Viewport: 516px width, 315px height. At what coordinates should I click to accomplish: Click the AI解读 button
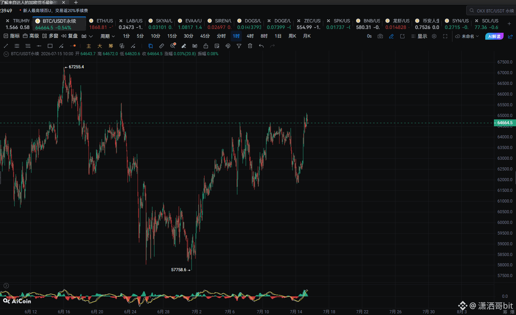pos(494,36)
